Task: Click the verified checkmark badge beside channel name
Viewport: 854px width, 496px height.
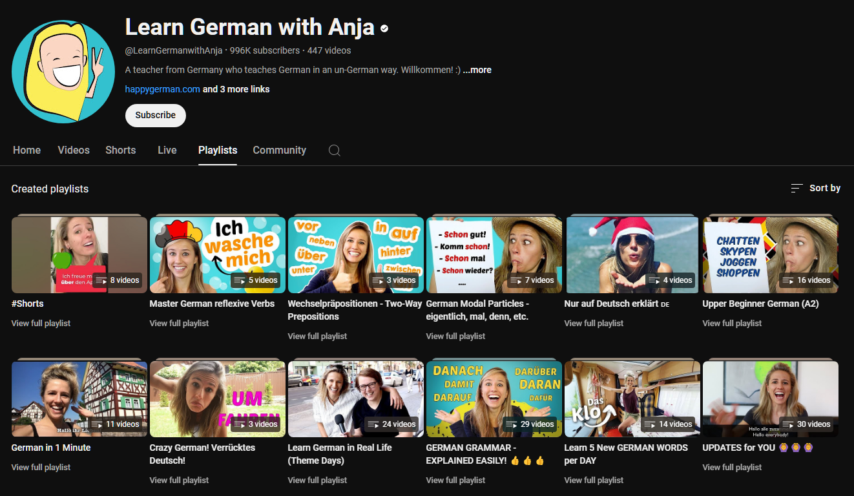Action: pos(384,28)
